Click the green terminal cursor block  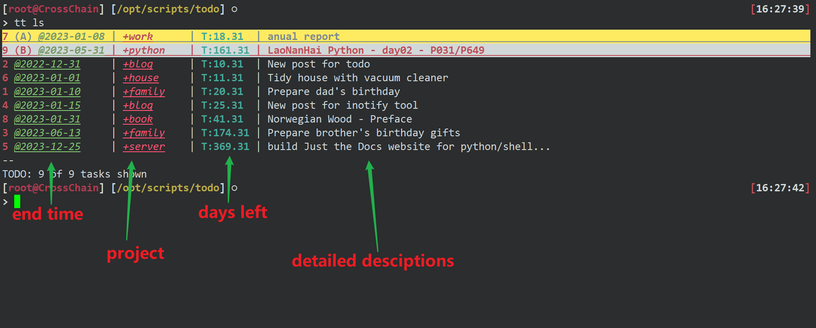coord(17,201)
